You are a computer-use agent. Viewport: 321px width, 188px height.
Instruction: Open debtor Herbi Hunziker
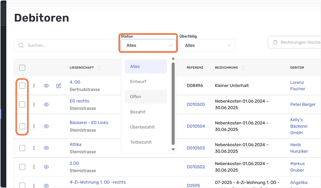pyautogui.click(x=299, y=148)
